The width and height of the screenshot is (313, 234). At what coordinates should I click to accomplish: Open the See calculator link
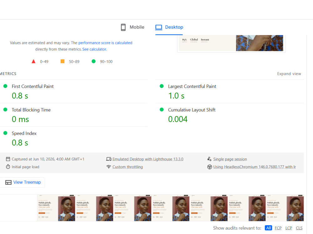point(95,49)
